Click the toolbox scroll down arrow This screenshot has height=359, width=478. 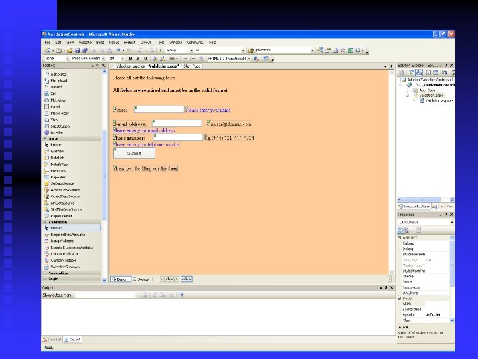(104, 281)
